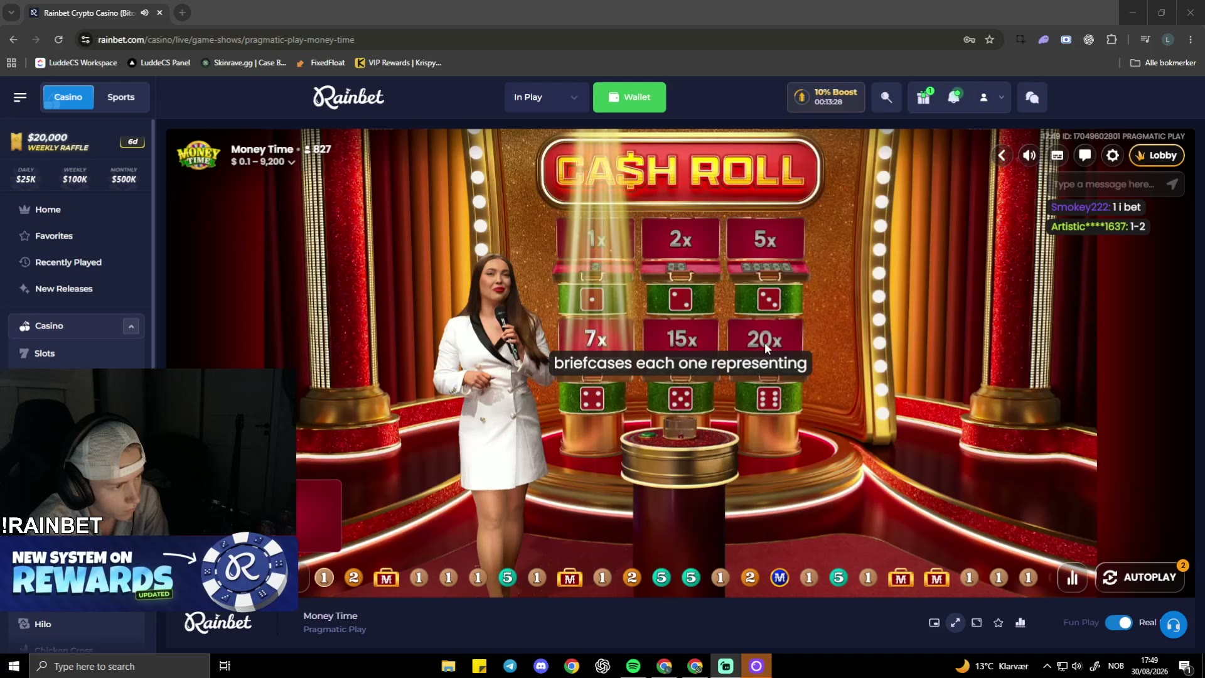This screenshot has height=678, width=1205.
Task: Open the FixedFloat bookmark
Action: click(x=321, y=63)
